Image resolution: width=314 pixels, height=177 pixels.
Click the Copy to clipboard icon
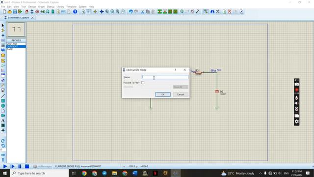[148, 12]
